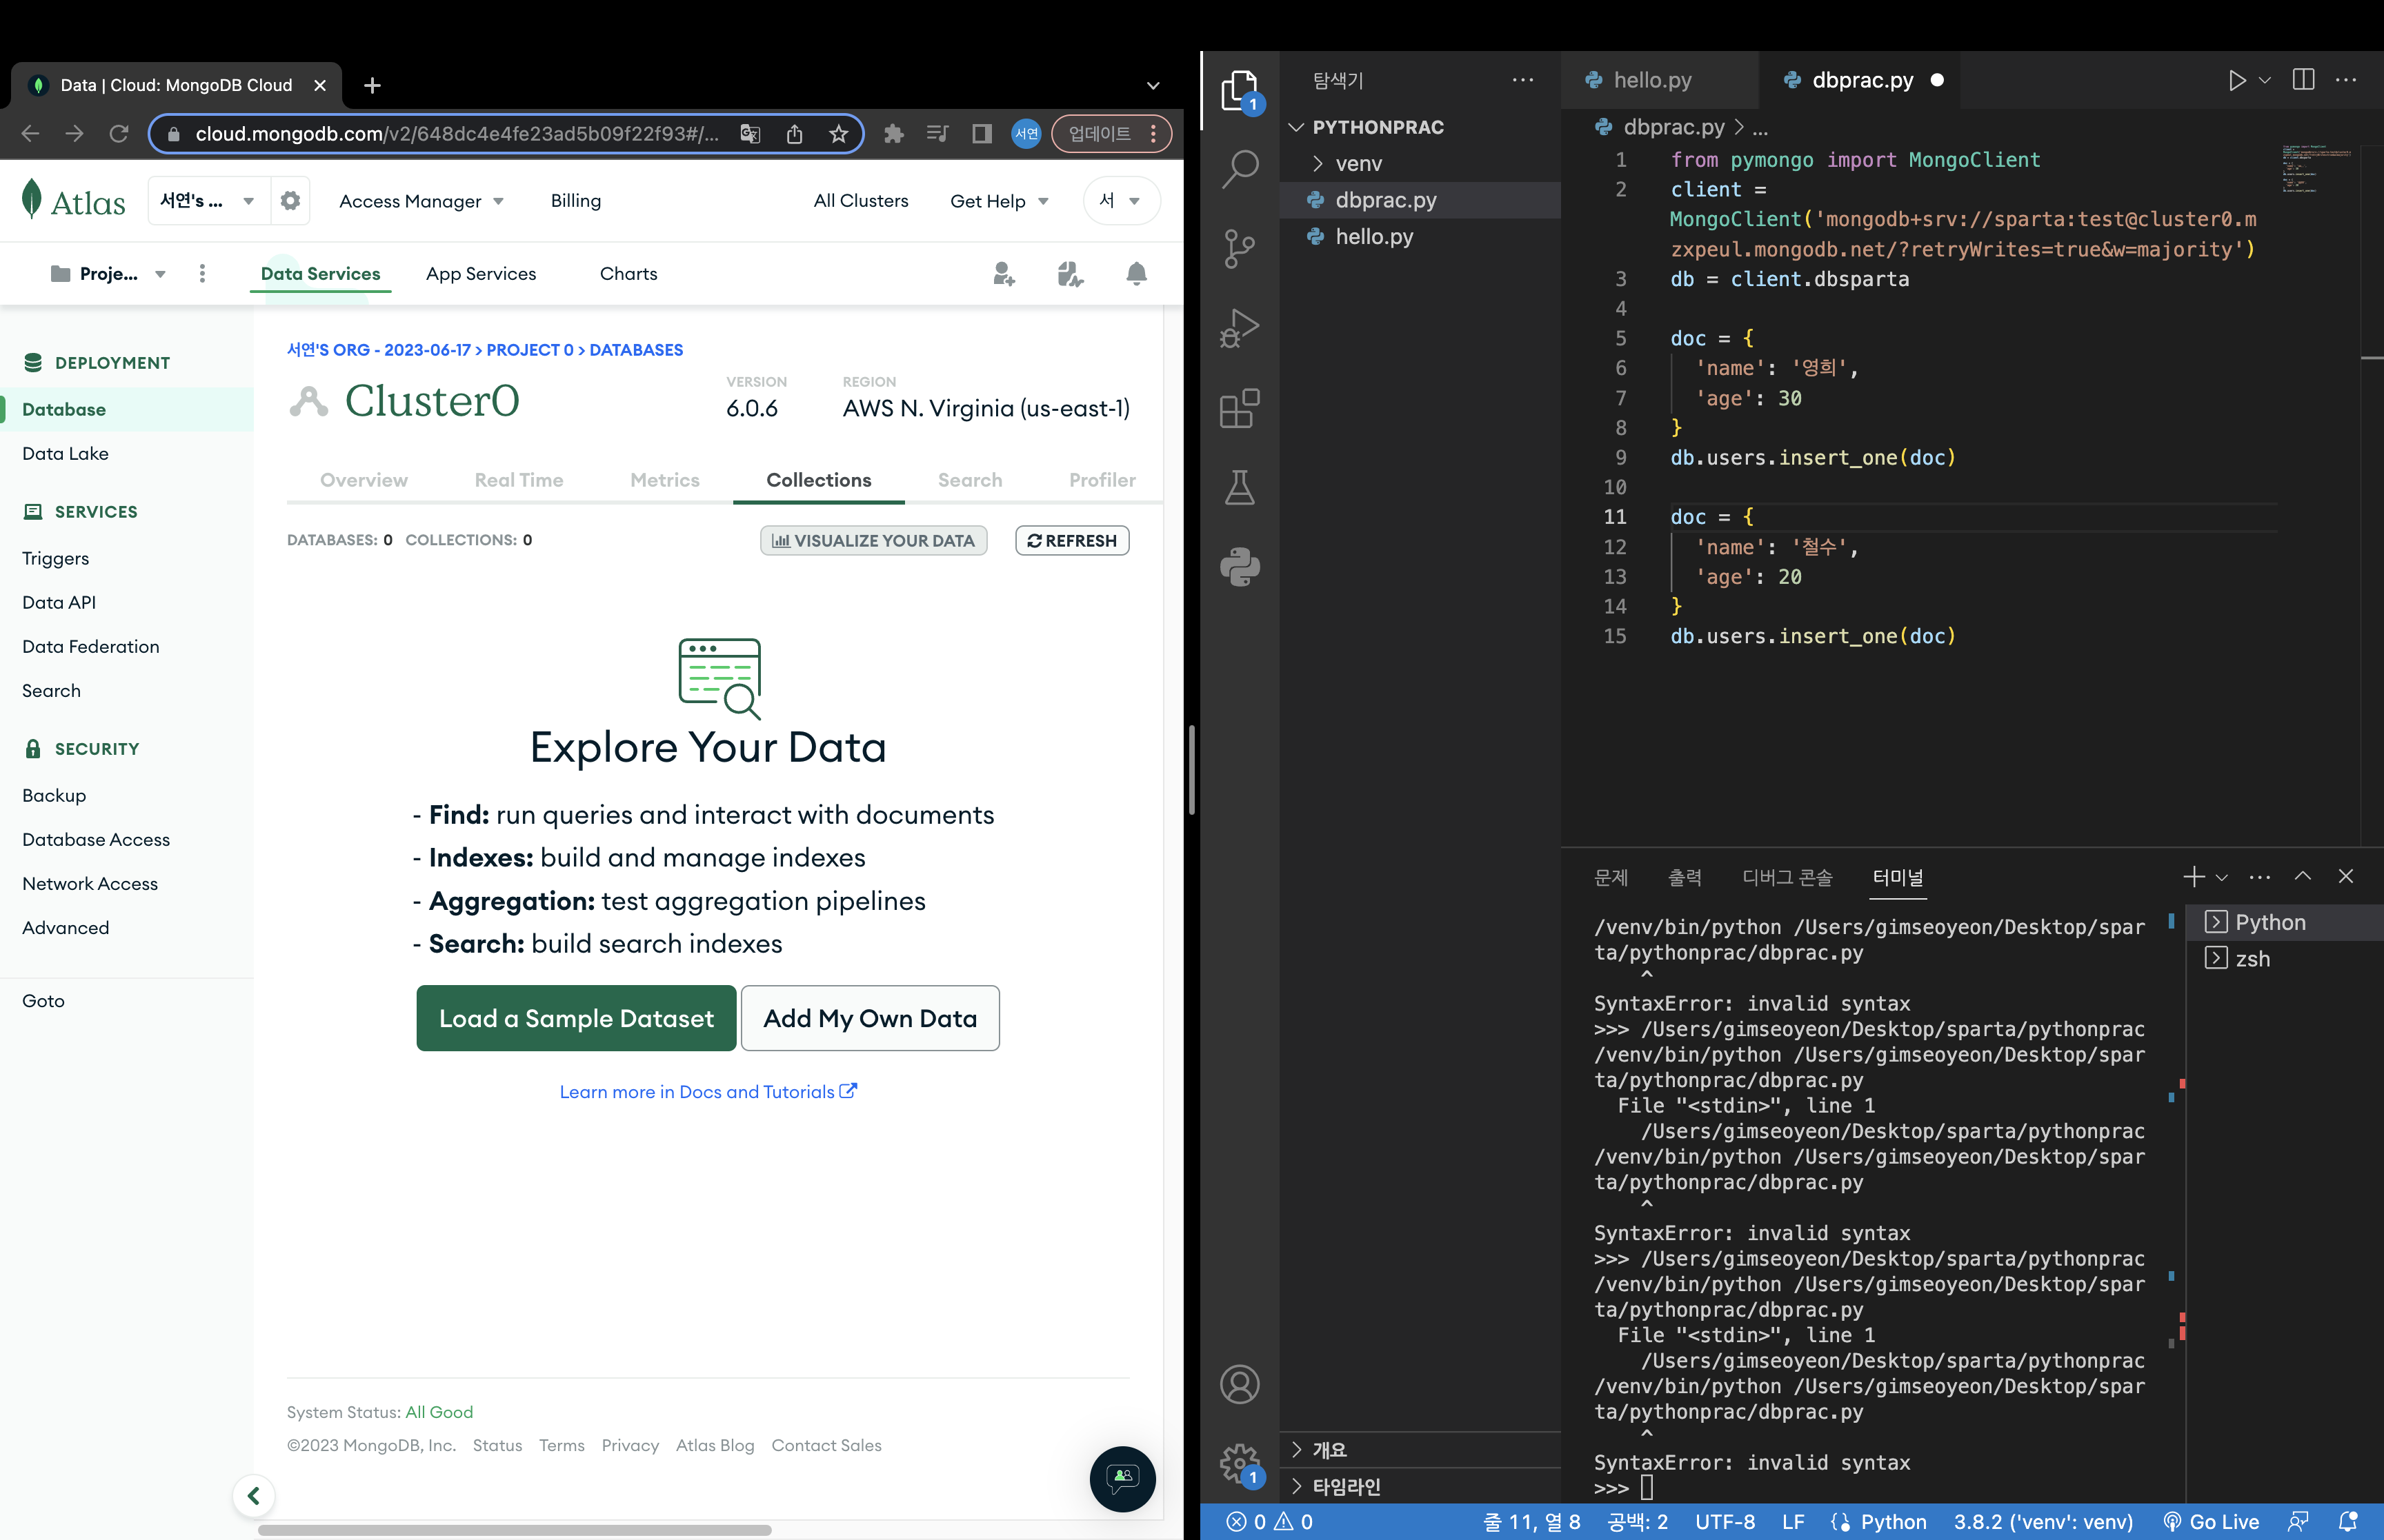Open the Metrics tab of Cluster0

[664, 480]
